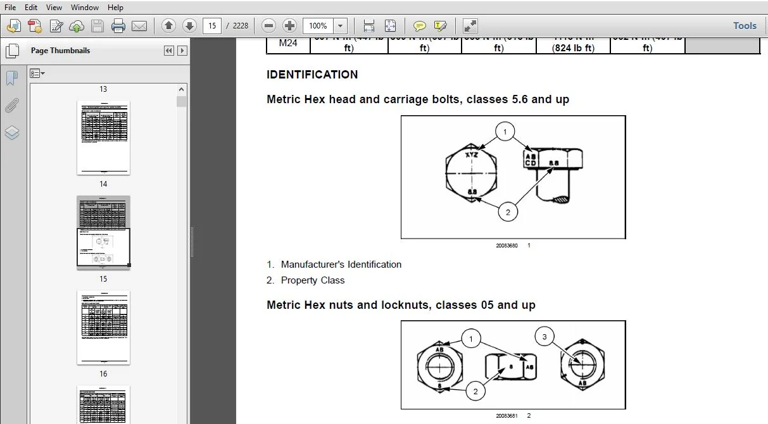The image size is (768, 424).
Task: Click the Bookmarks sidebar icon
Action: [x=12, y=78]
